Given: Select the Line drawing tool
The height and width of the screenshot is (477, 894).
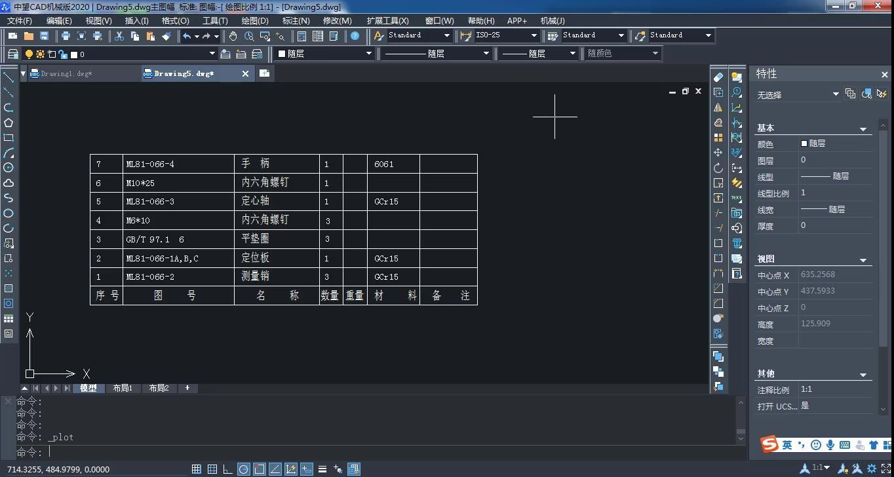Looking at the screenshot, I should click(9, 77).
